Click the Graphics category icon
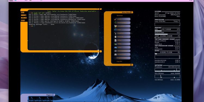 coord(115,33)
